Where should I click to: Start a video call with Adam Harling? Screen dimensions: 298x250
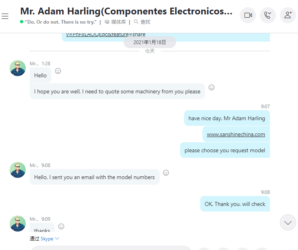pos(248,15)
